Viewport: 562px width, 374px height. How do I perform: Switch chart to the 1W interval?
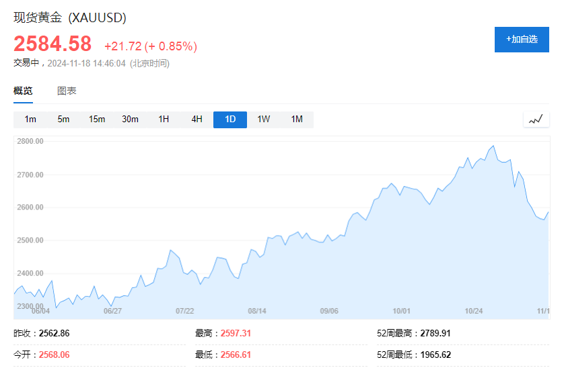pyautogui.click(x=263, y=120)
